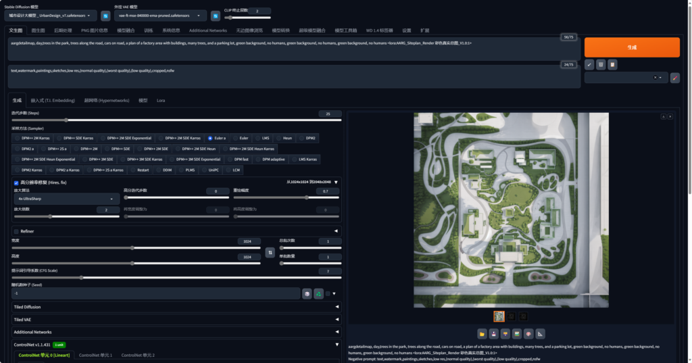This screenshot has width=692, height=363.
Task: Click the swap width and height arrows button
Action: point(269,252)
